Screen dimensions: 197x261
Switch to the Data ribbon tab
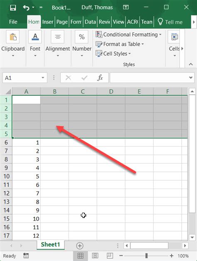(90, 22)
